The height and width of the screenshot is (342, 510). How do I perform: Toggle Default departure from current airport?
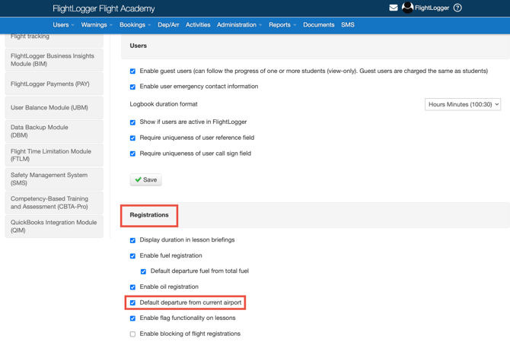132,303
